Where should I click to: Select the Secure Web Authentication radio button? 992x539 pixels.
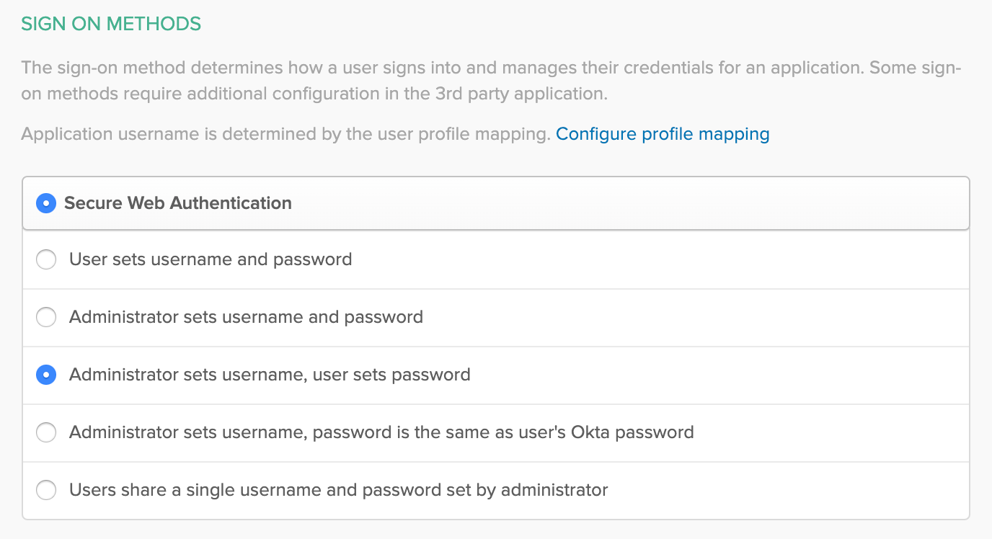coord(46,203)
